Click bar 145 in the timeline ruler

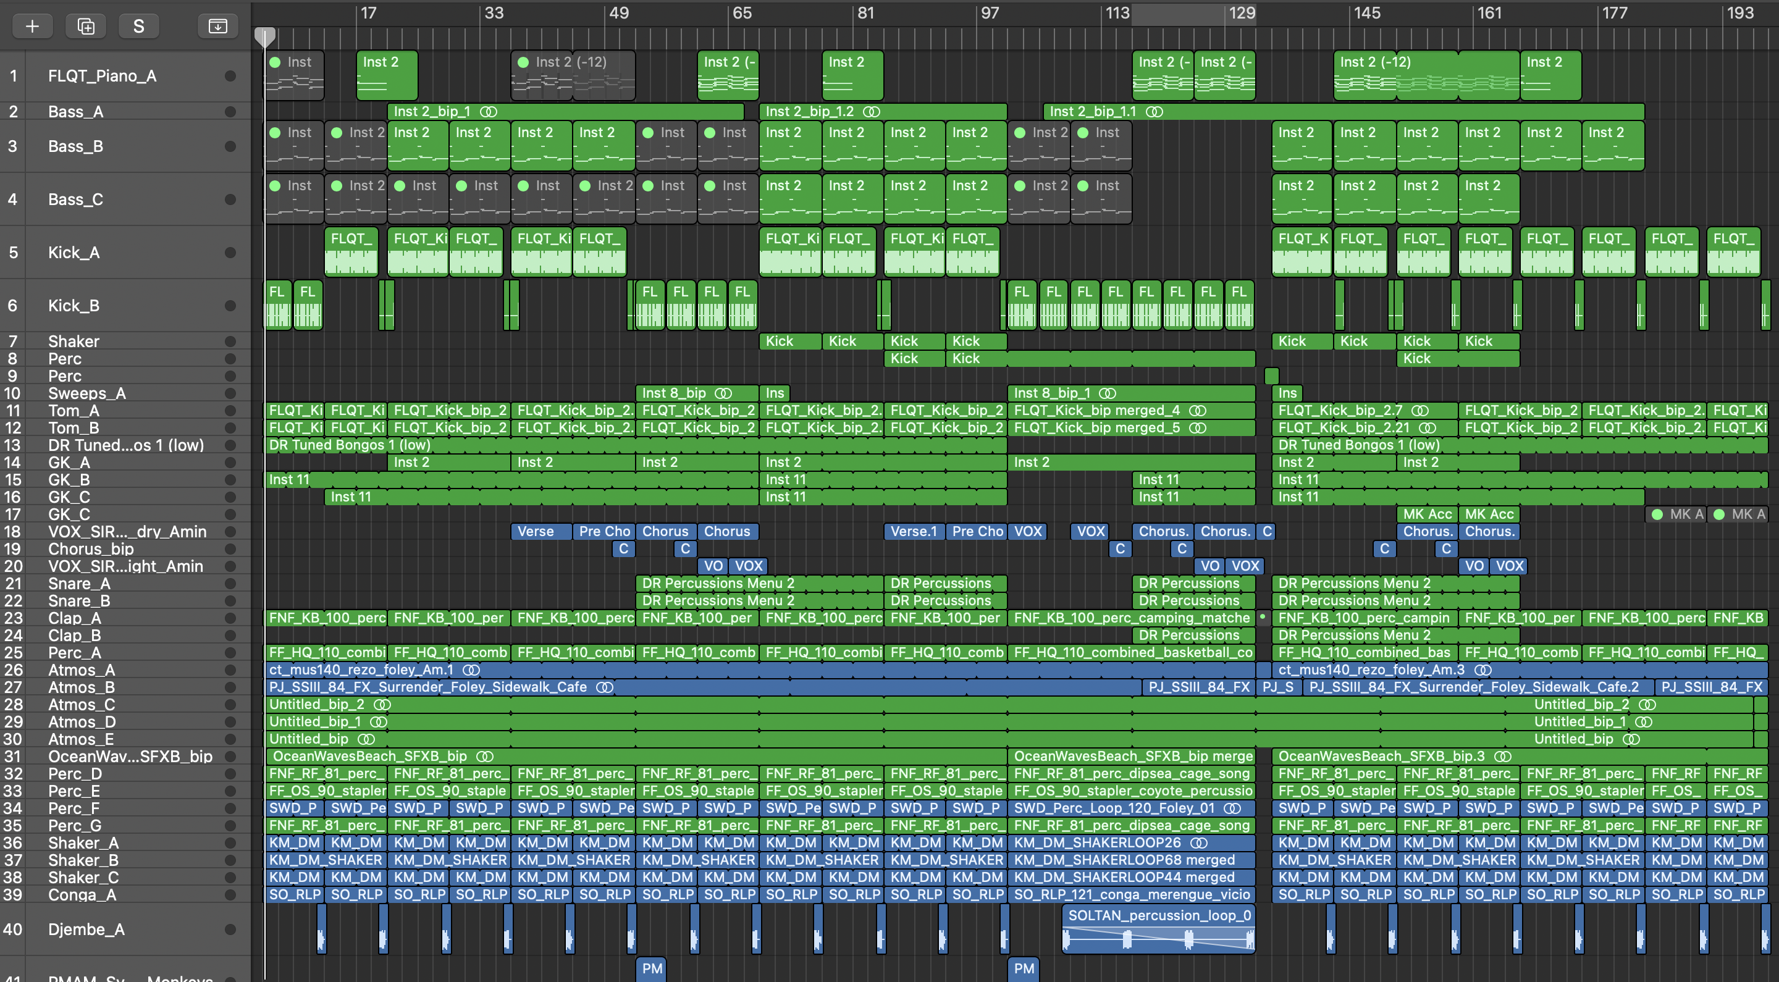click(1367, 13)
